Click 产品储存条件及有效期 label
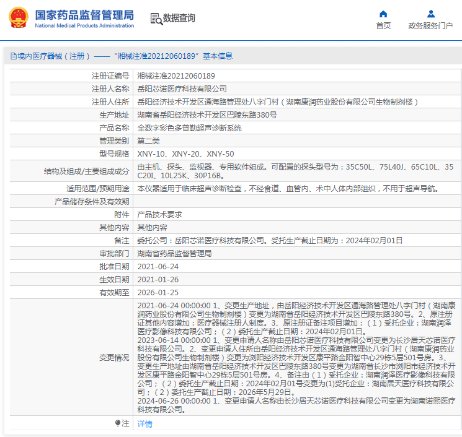This screenshot has height=437, width=462. (92, 201)
